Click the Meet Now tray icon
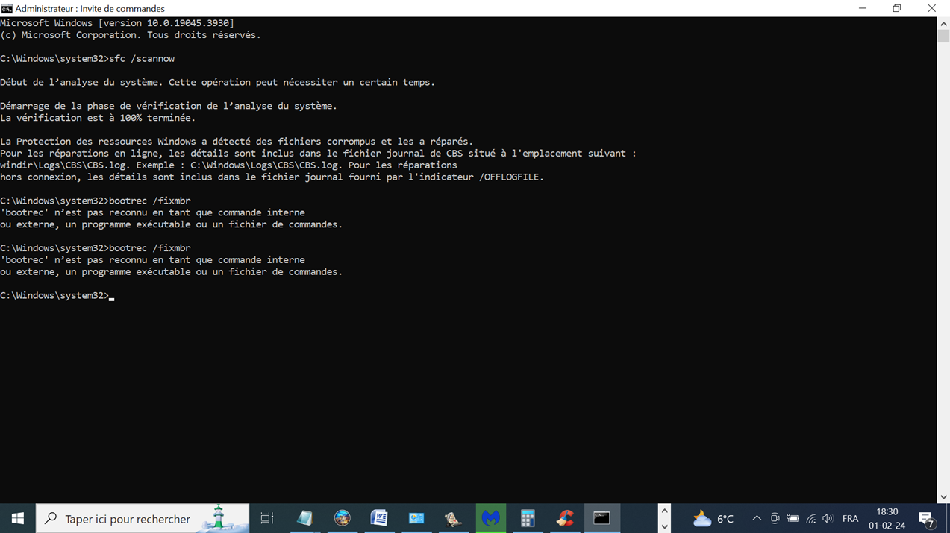Viewport: 950px width, 533px height. 775,519
